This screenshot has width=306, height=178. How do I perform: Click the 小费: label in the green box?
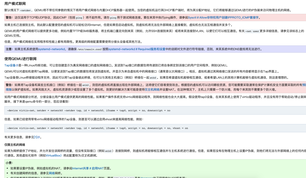pyautogui.click(x=9, y=163)
